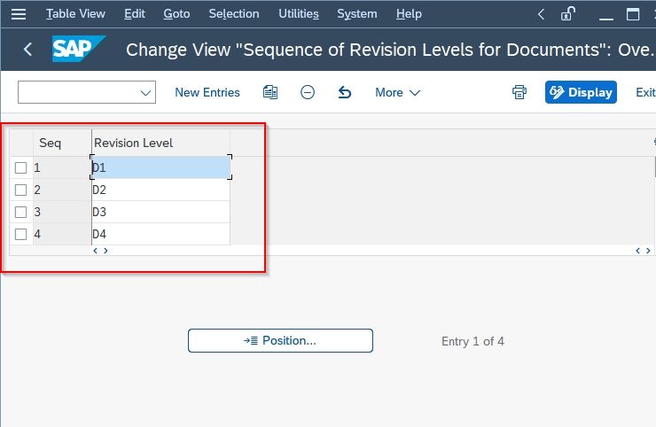Click the SAP back arrow icon

[27, 50]
